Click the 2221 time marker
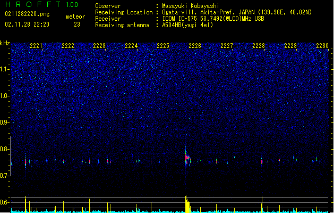This screenshot has height=213, width=334. coord(36,46)
